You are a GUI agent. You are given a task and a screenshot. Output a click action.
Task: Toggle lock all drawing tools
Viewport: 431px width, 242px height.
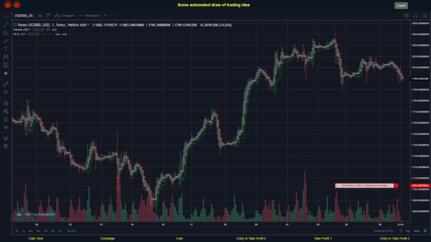point(6,119)
